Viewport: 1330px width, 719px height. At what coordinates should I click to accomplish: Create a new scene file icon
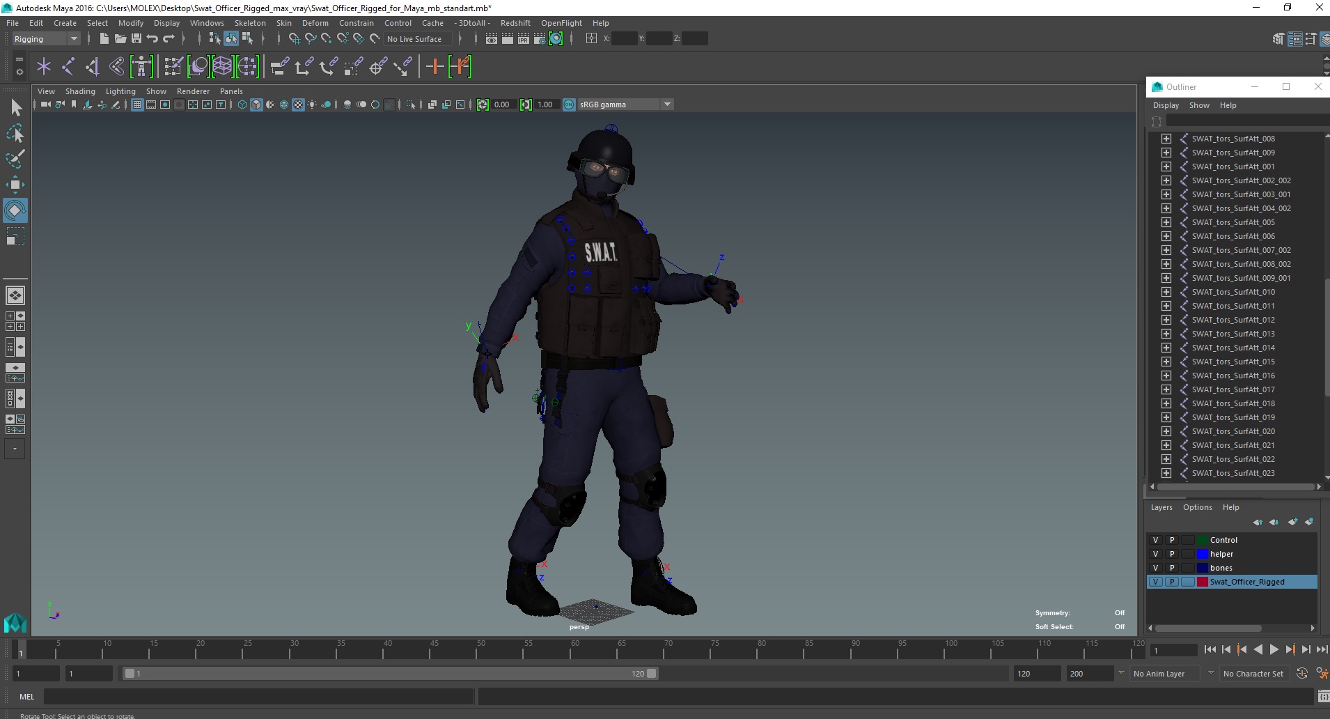pyautogui.click(x=104, y=38)
